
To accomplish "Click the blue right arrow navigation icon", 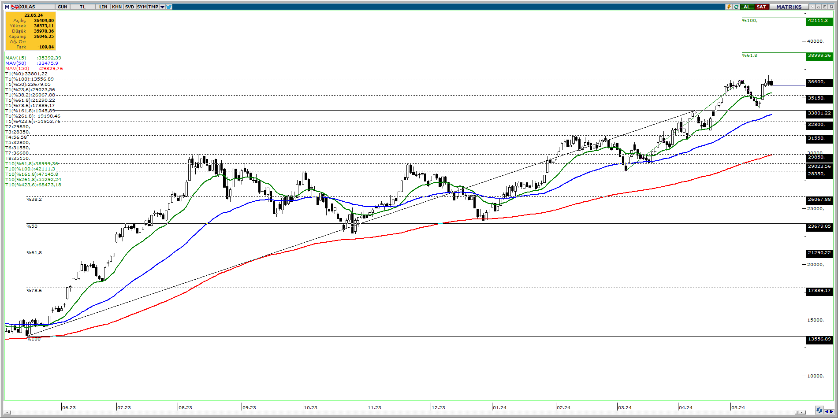I will click(831, 411).
